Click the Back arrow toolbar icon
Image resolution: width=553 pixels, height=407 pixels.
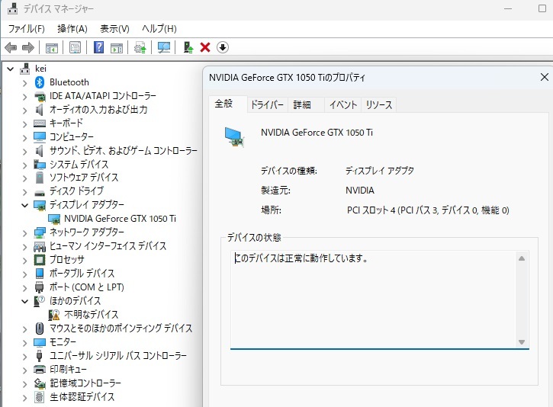[x=11, y=47]
